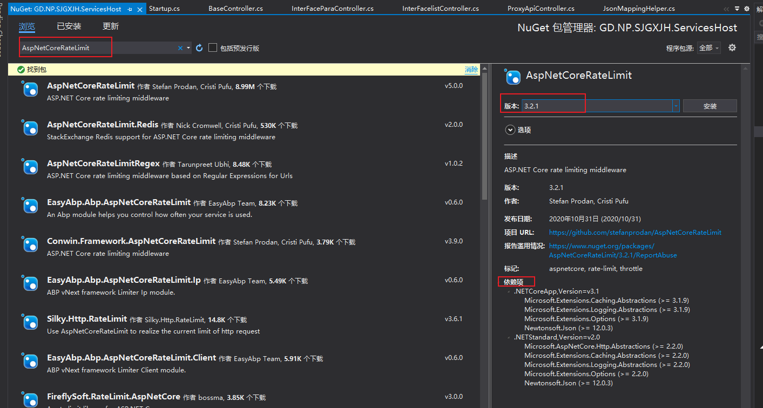Open the ReportAbuse link
The image size is (763, 408).
point(613,250)
